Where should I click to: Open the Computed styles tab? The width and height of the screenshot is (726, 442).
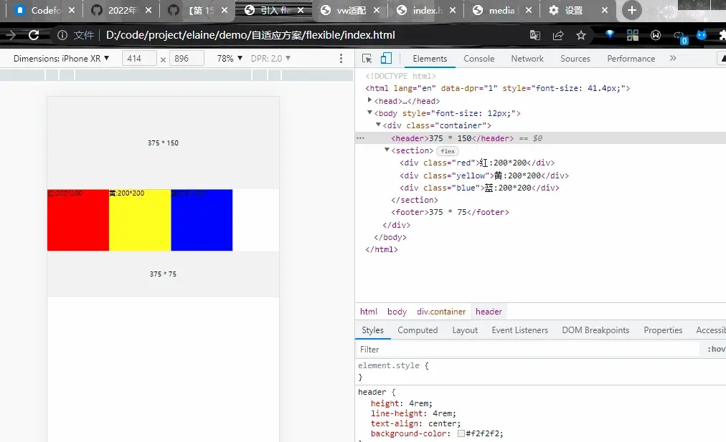(x=418, y=330)
